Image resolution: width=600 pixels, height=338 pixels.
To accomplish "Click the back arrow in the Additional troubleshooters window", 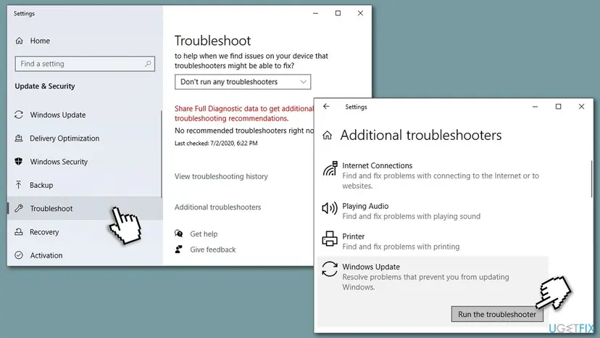I will pyautogui.click(x=326, y=107).
